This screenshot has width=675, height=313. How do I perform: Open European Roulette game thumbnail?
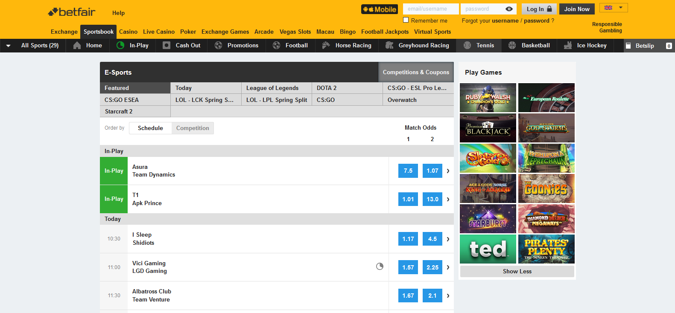[x=546, y=98]
